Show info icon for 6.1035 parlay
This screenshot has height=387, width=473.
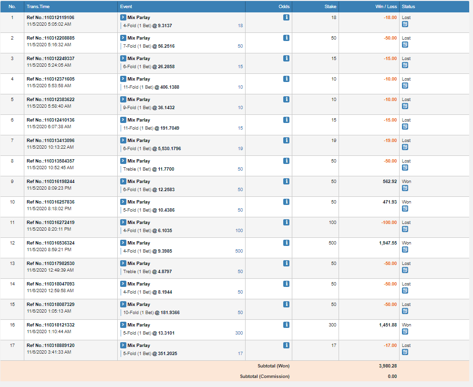(x=286, y=223)
